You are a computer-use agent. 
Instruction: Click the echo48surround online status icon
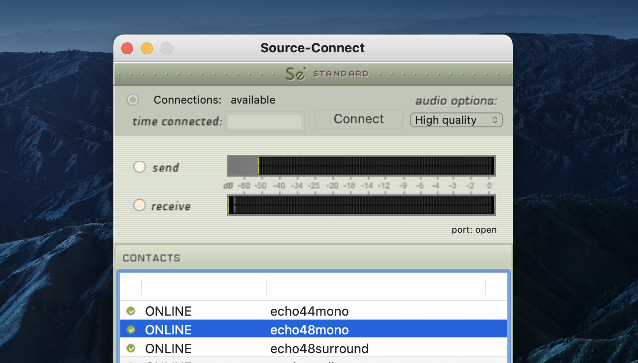(131, 348)
